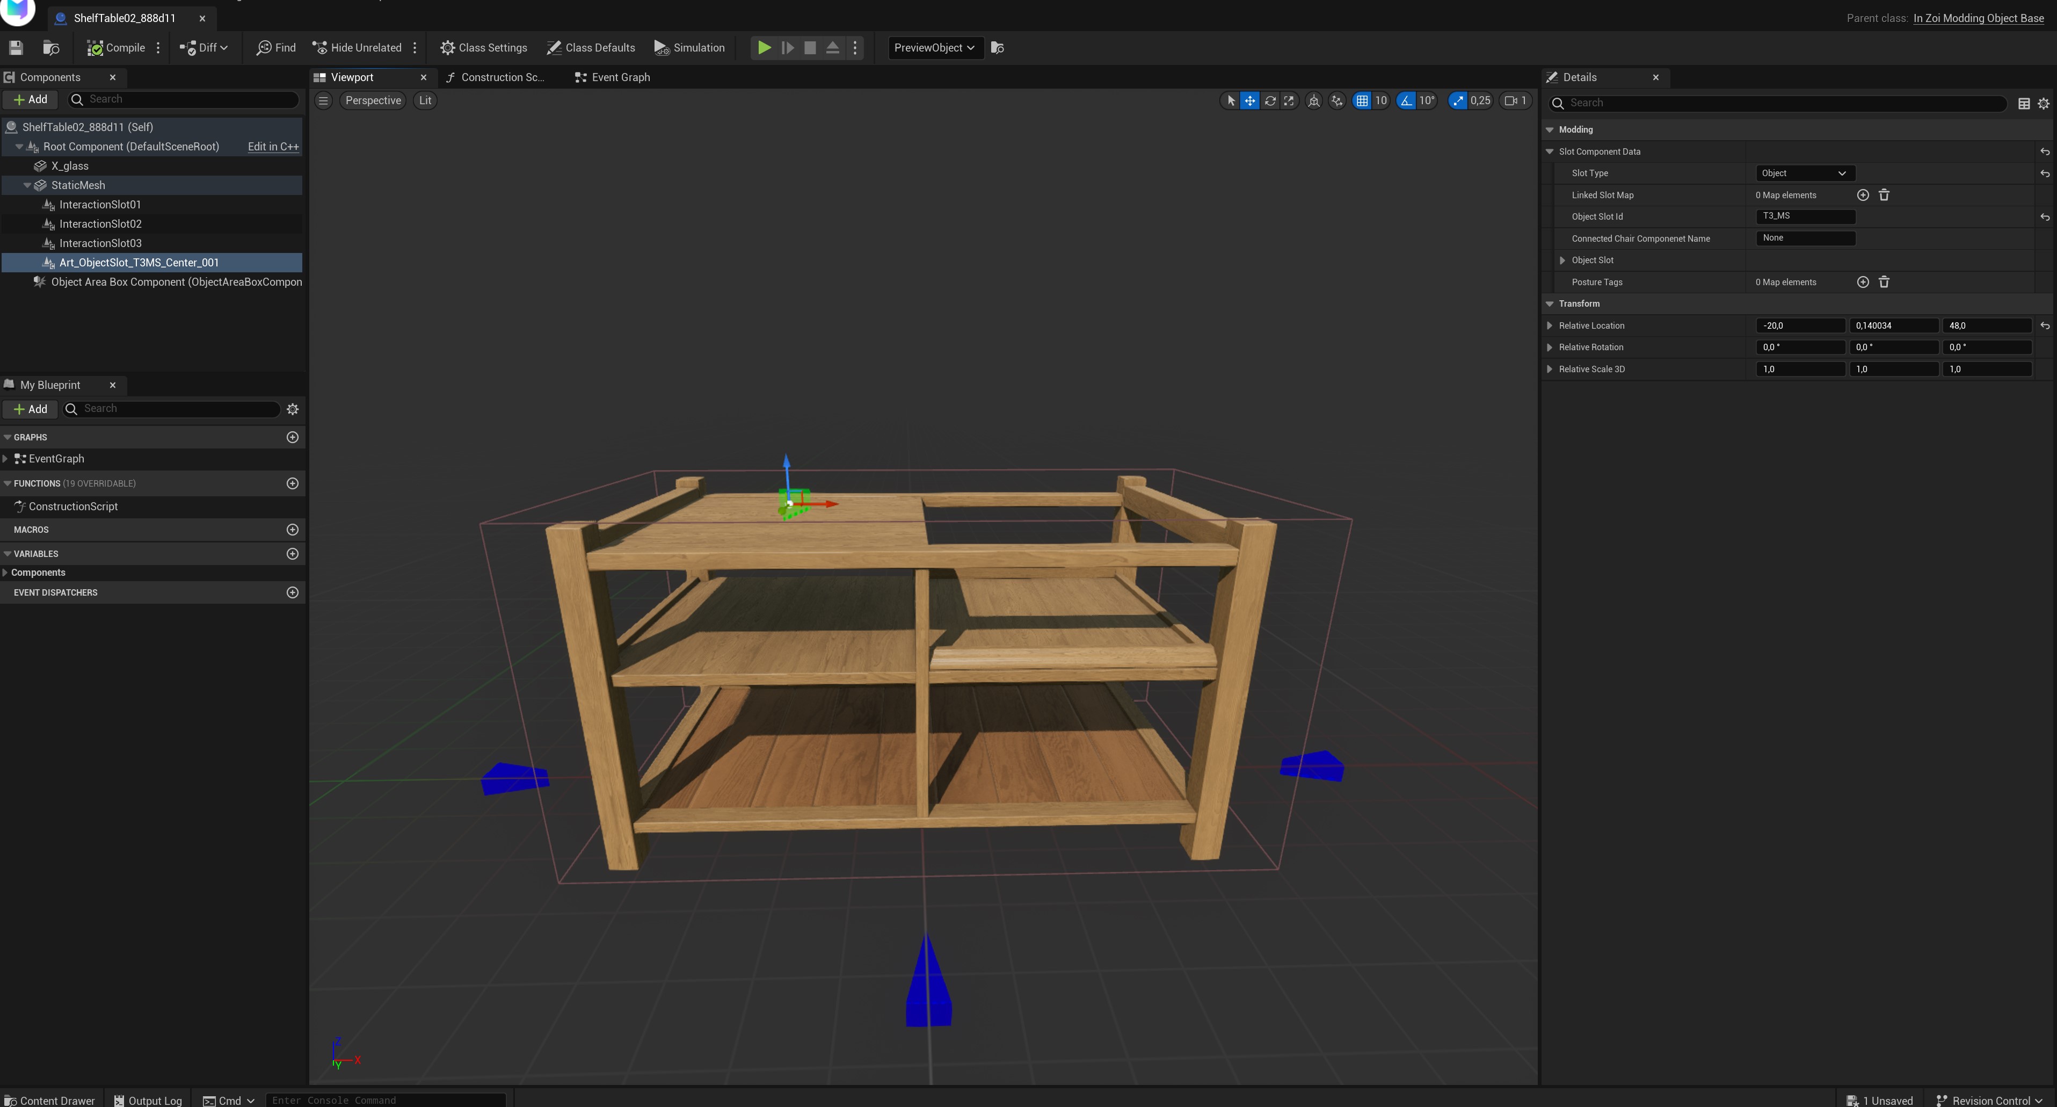Toggle Hide Unrelated nodes

click(x=357, y=48)
